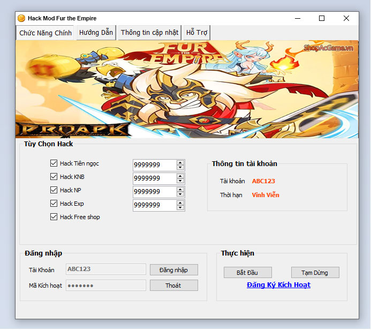Decrease Hack Exp value with down arrow
The image size is (371, 330).
[x=180, y=208]
